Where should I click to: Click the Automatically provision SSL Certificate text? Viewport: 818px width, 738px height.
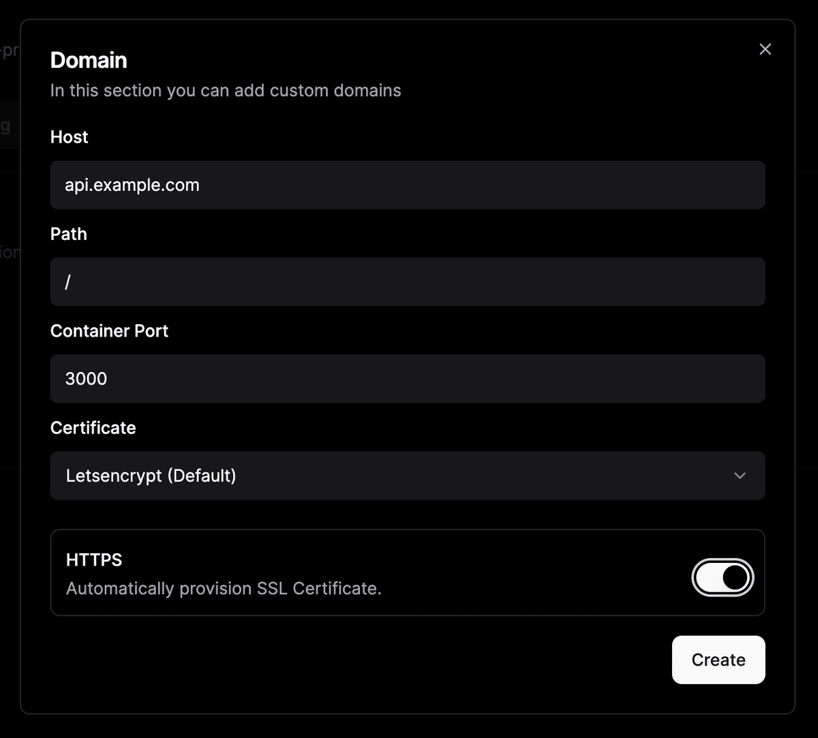click(x=224, y=588)
